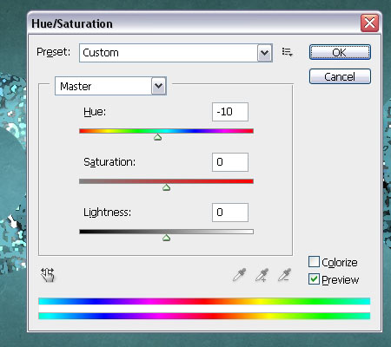This screenshot has width=391, height=347.
Task: Click the bottom adjusted spectrum bar
Action: [204, 316]
